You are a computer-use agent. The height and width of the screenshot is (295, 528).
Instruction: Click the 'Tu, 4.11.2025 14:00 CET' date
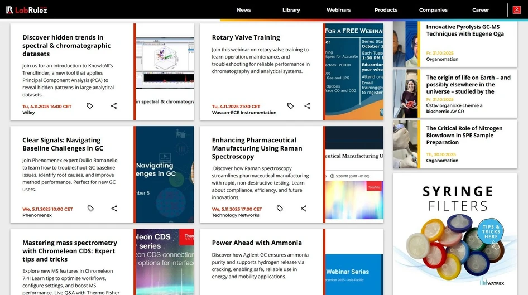tap(47, 107)
